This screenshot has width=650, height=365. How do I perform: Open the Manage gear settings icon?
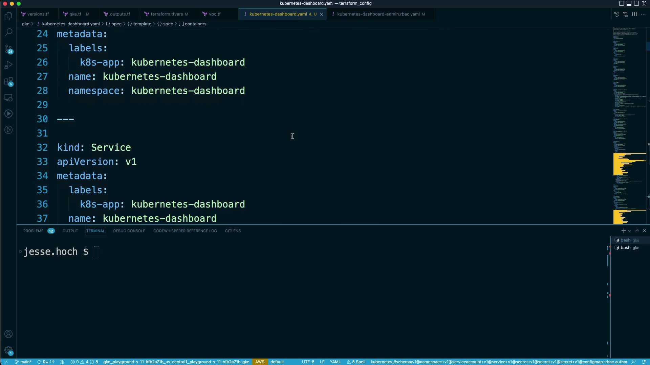tap(8, 350)
